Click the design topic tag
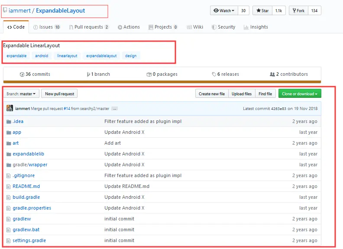The image size is (343, 249). point(131,56)
